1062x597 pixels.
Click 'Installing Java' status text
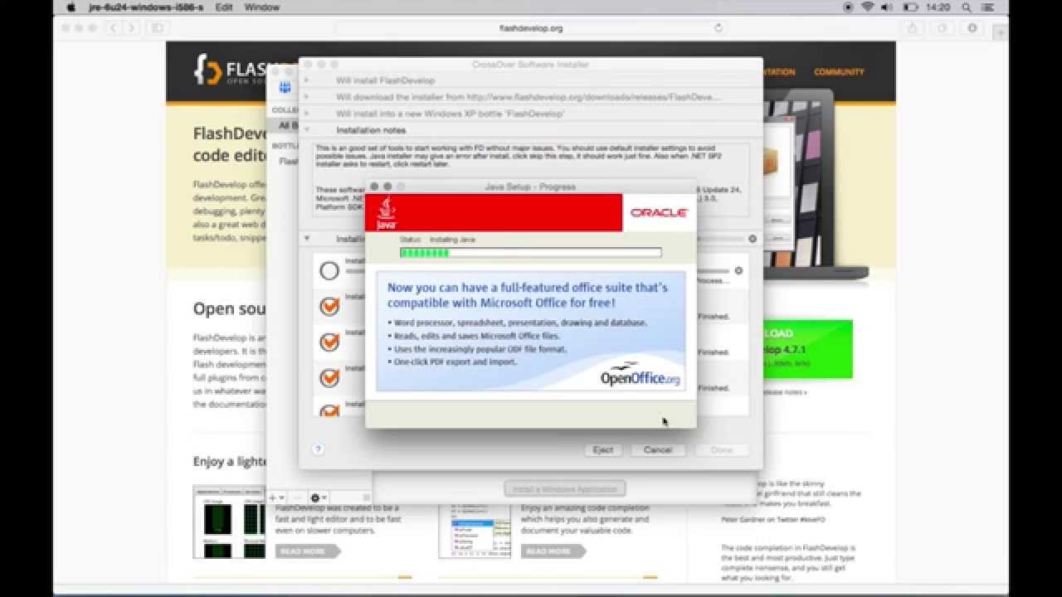tap(452, 240)
